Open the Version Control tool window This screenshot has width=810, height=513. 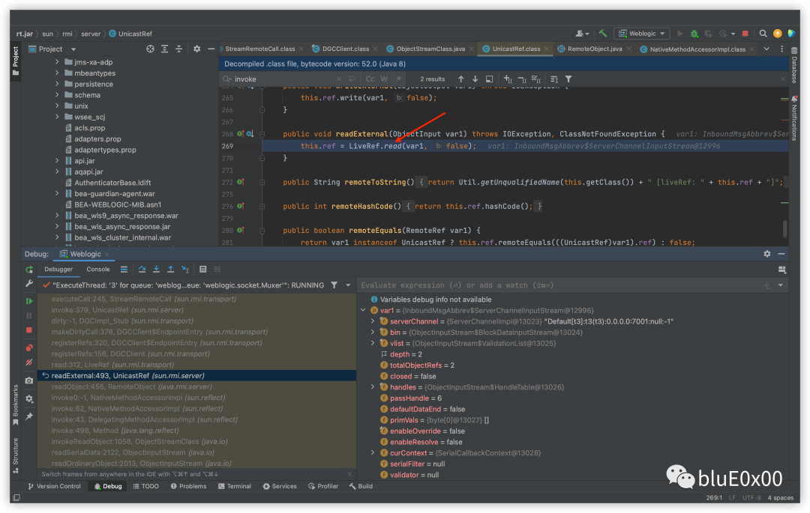coord(54,486)
